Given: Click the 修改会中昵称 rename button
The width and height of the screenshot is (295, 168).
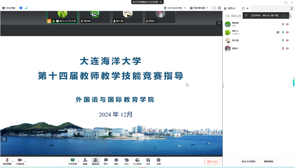Looking at the screenshot, I should point(249,161).
